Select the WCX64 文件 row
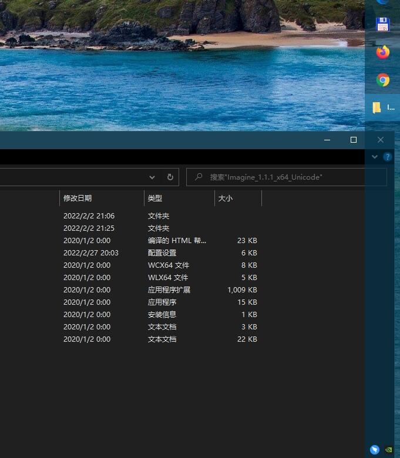400x458 pixels. click(x=168, y=265)
